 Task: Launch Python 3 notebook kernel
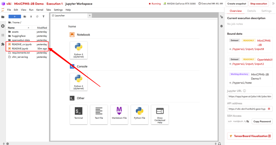78,50
